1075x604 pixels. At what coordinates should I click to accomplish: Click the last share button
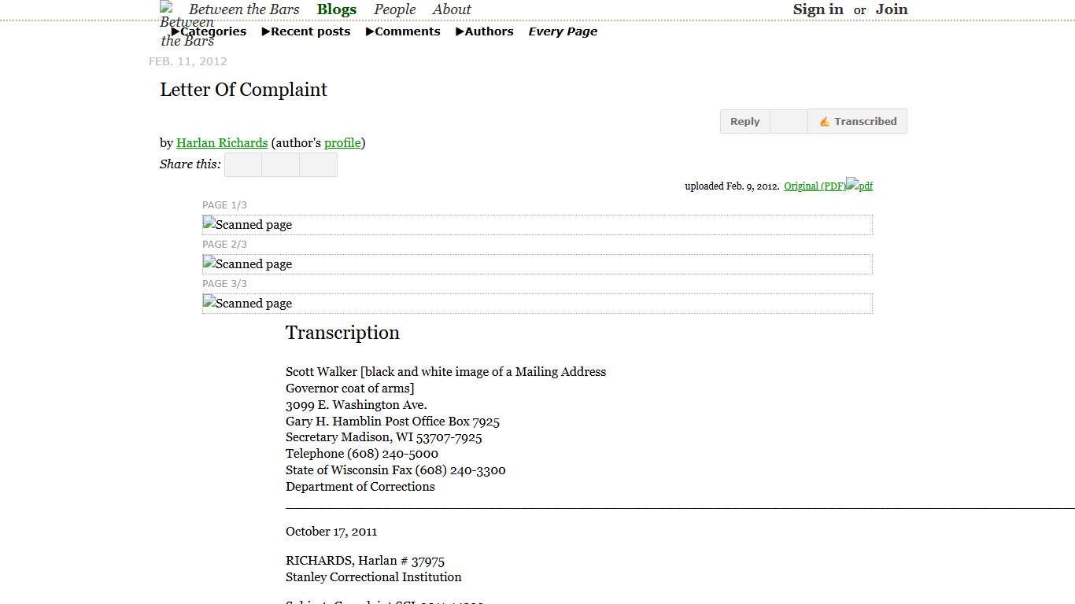pyautogui.click(x=318, y=165)
